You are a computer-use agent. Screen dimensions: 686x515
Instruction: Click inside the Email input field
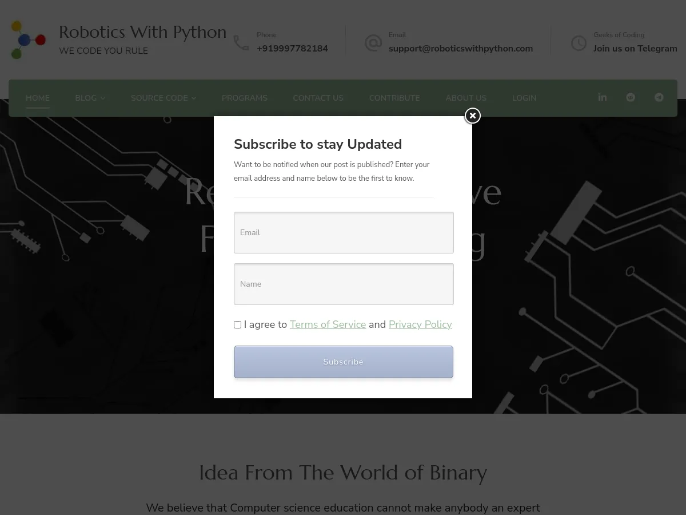click(x=343, y=232)
